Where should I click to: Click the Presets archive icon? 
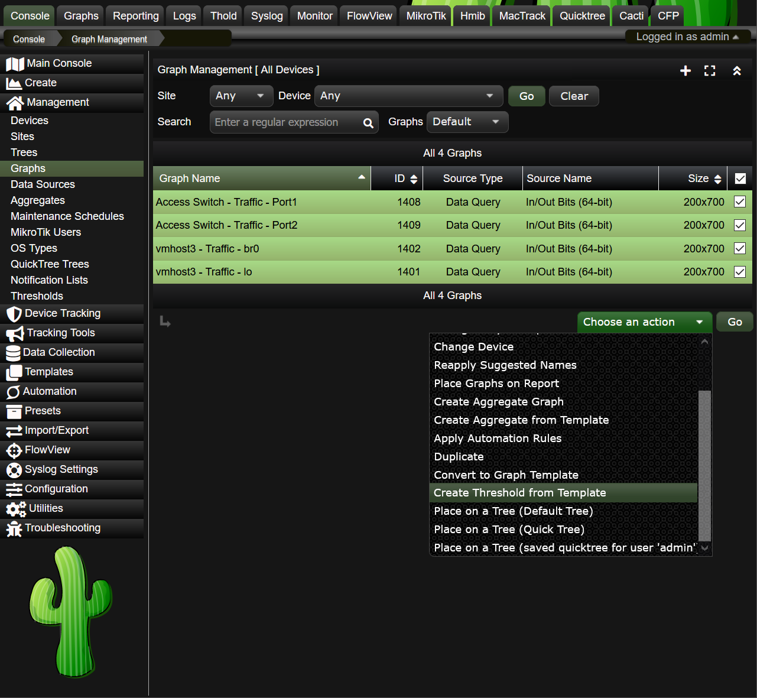pyautogui.click(x=14, y=411)
